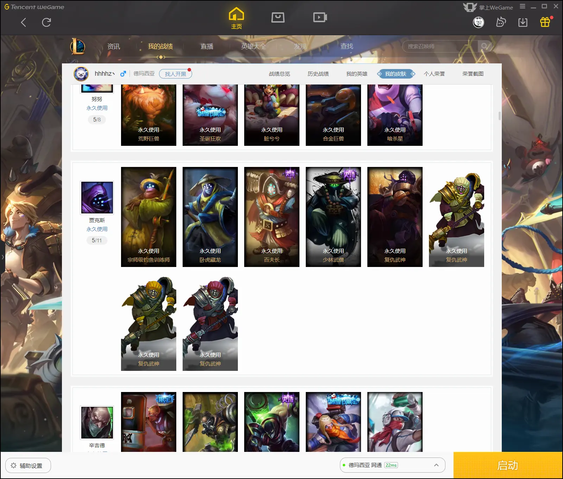Switch to the 发现 tab

tap(300, 46)
